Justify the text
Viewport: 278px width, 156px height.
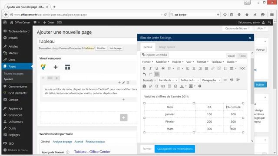[206, 68]
